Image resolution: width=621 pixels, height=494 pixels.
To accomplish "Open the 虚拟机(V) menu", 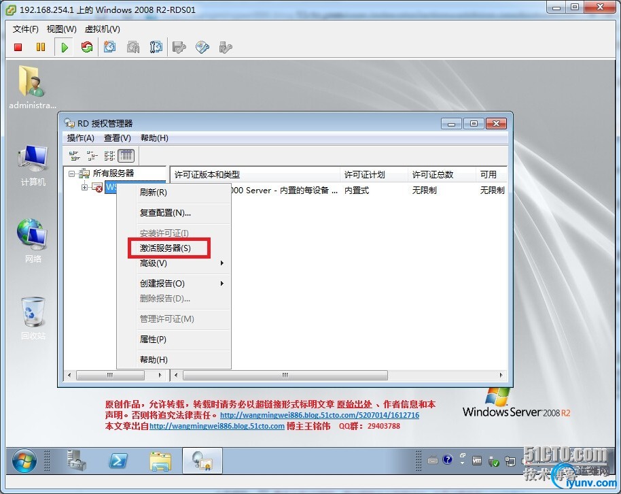I will (x=102, y=29).
